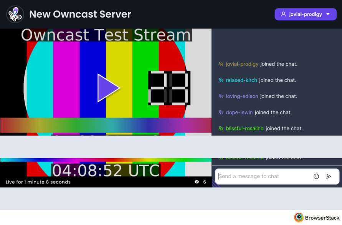342x225 pixels.
Task: Select username blissful-rosalind in chat
Action: 245,128
